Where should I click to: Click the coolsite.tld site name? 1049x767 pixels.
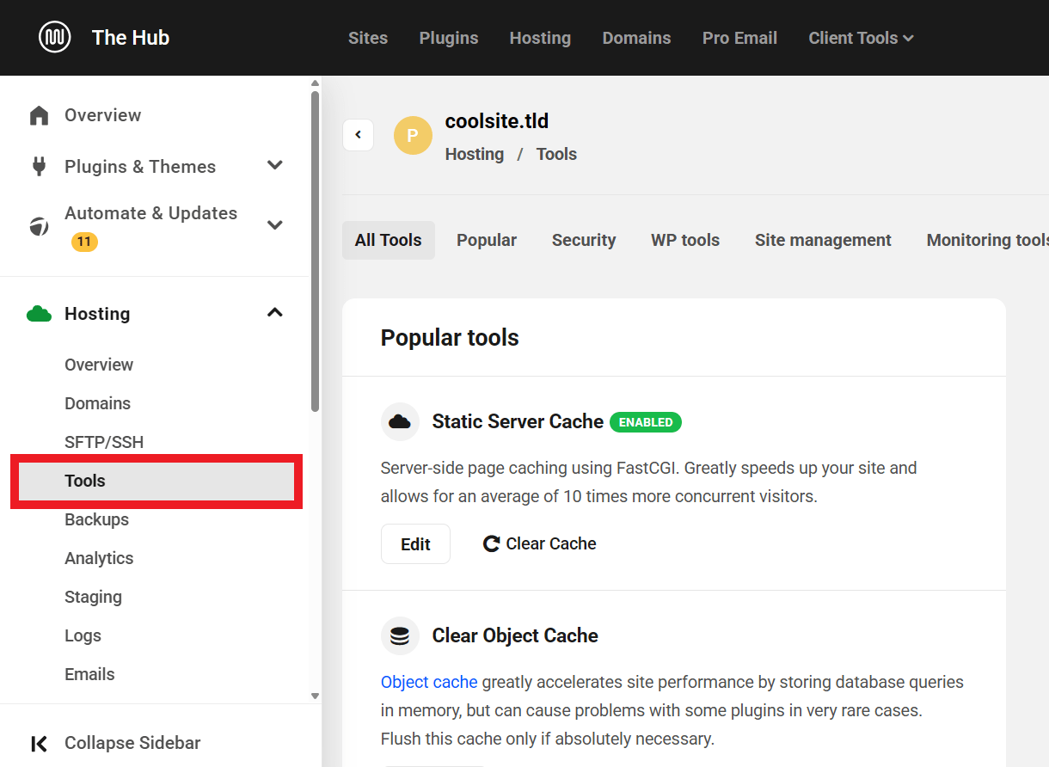(x=497, y=121)
